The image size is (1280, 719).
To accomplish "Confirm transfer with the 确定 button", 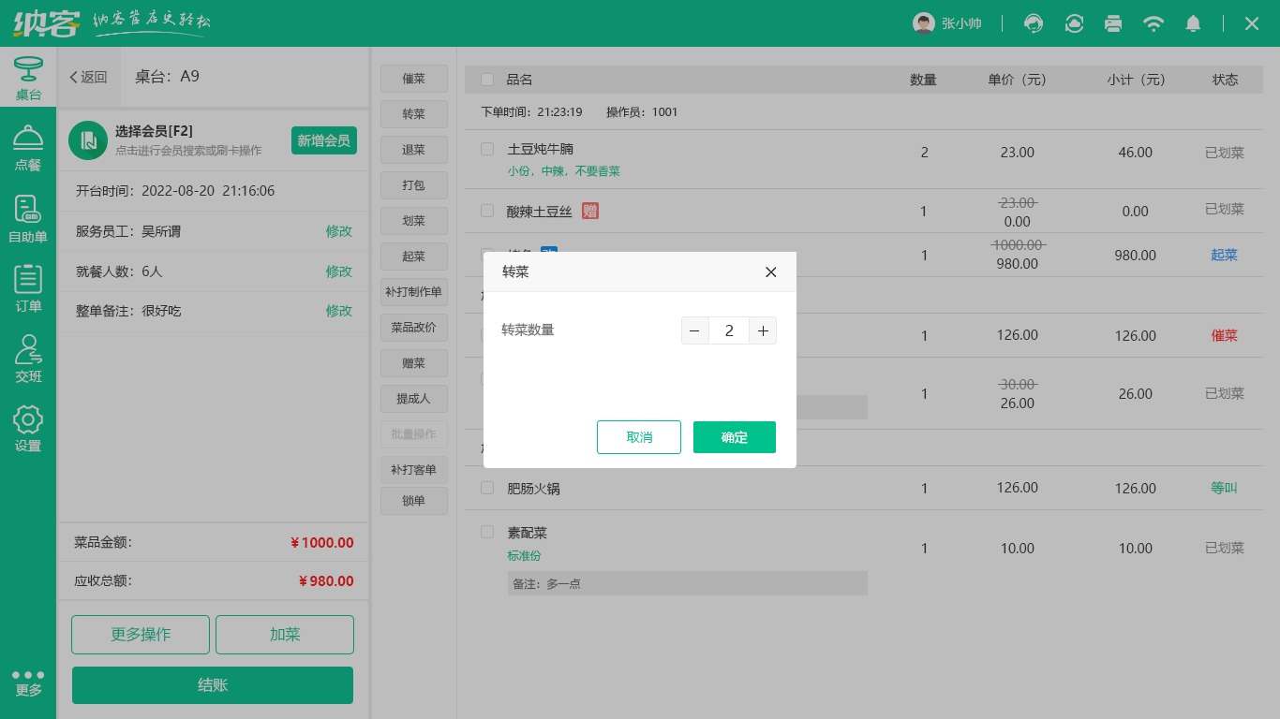I will click(735, 436).
